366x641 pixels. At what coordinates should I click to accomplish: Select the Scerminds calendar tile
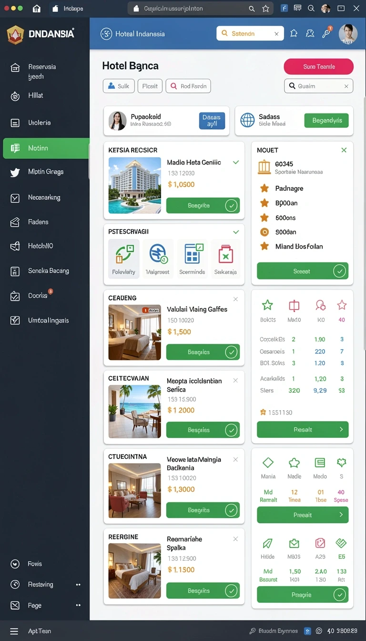point(192,258)
